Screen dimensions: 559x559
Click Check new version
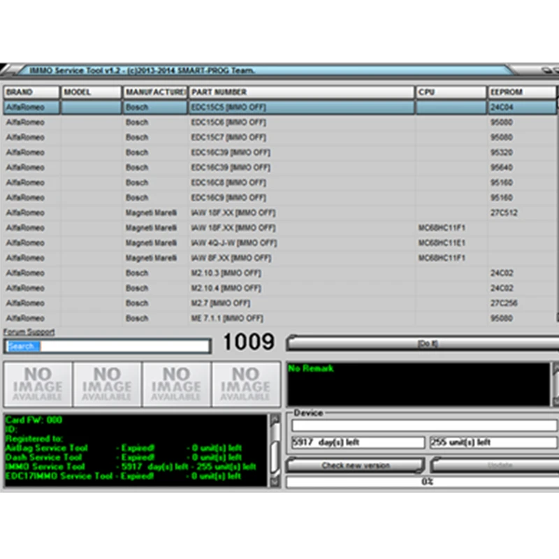pos(358,465)
